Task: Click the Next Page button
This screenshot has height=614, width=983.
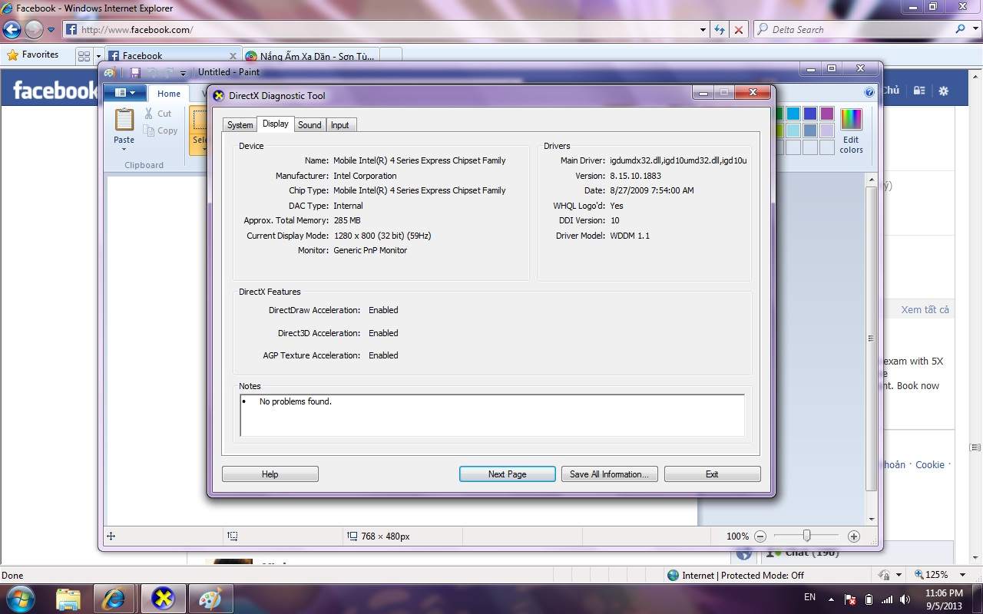Action: point(507,474)
